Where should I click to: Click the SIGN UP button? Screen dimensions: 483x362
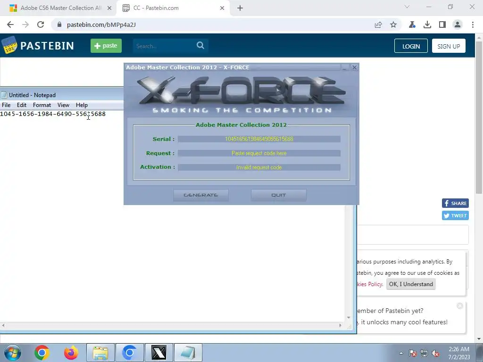click(449, 46)
